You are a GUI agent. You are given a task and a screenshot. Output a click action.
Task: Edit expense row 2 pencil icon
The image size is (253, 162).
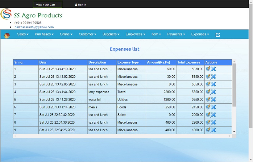(x=208, y=77)
